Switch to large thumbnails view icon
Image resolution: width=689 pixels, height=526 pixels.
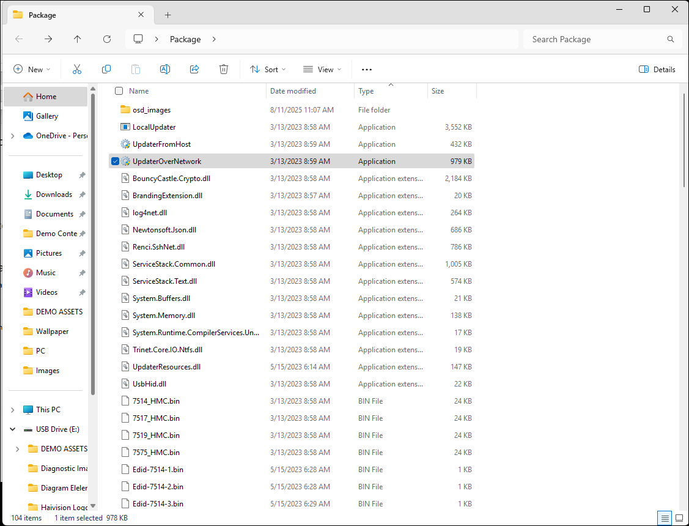[679, 517]
